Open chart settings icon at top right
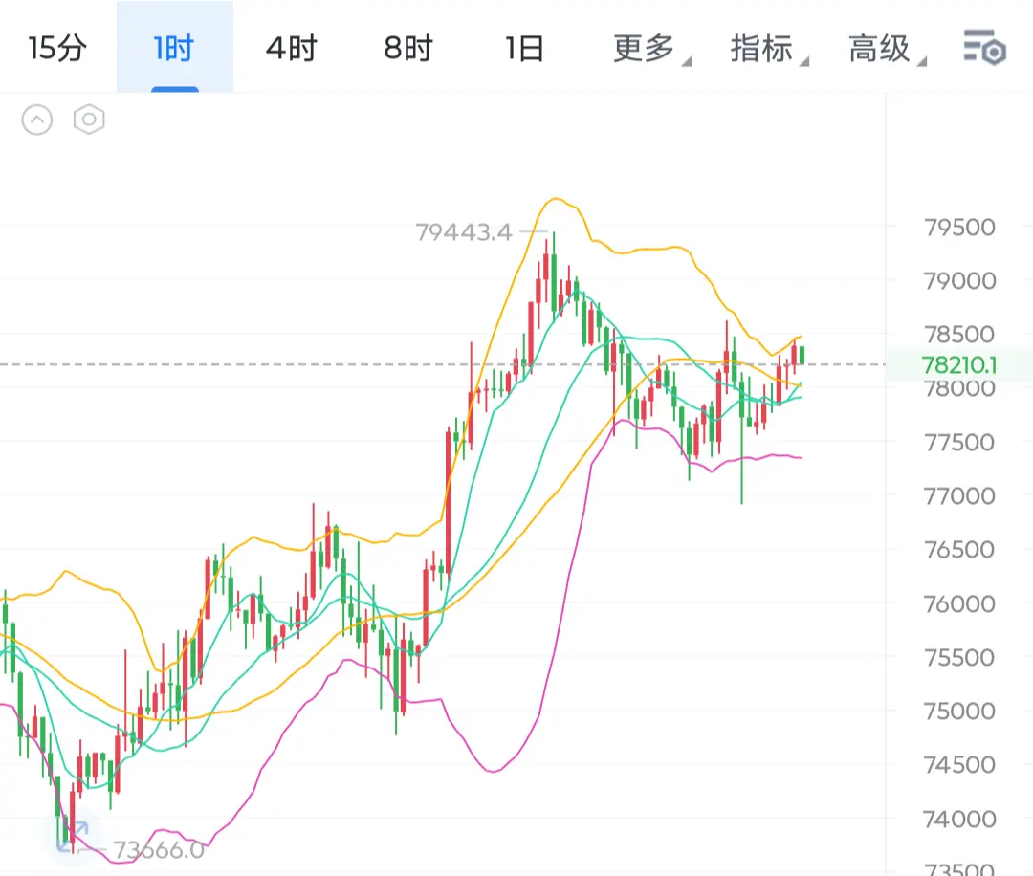The width and height of the screenshot is (1033, 876). click(984, 47)
